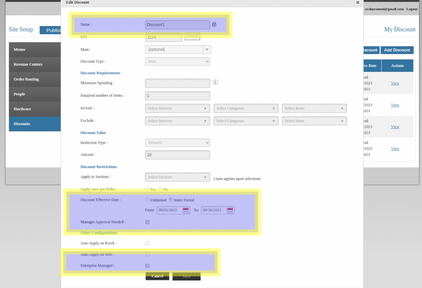Open Include Select Categories dropdown
422x288 pixels.
246,108
